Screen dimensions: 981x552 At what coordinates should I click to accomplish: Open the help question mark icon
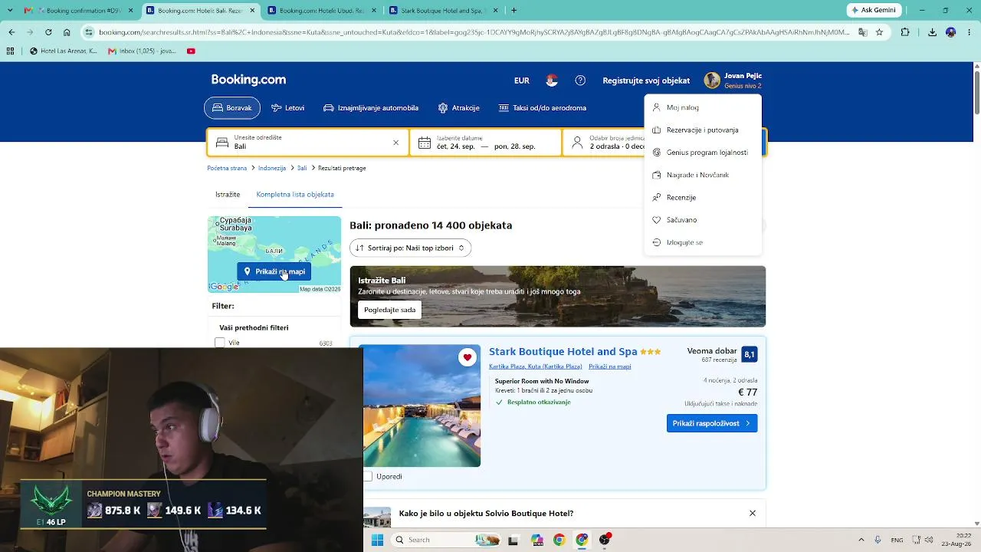(580, 80)
